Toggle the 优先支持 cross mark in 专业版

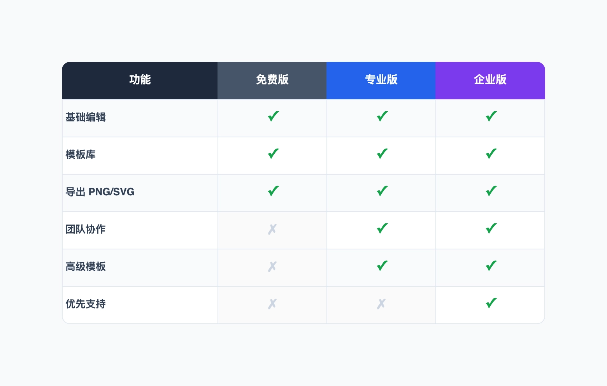click(x=381, y=304)
